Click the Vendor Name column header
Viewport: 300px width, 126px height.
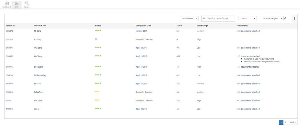[x=40, y=25]
